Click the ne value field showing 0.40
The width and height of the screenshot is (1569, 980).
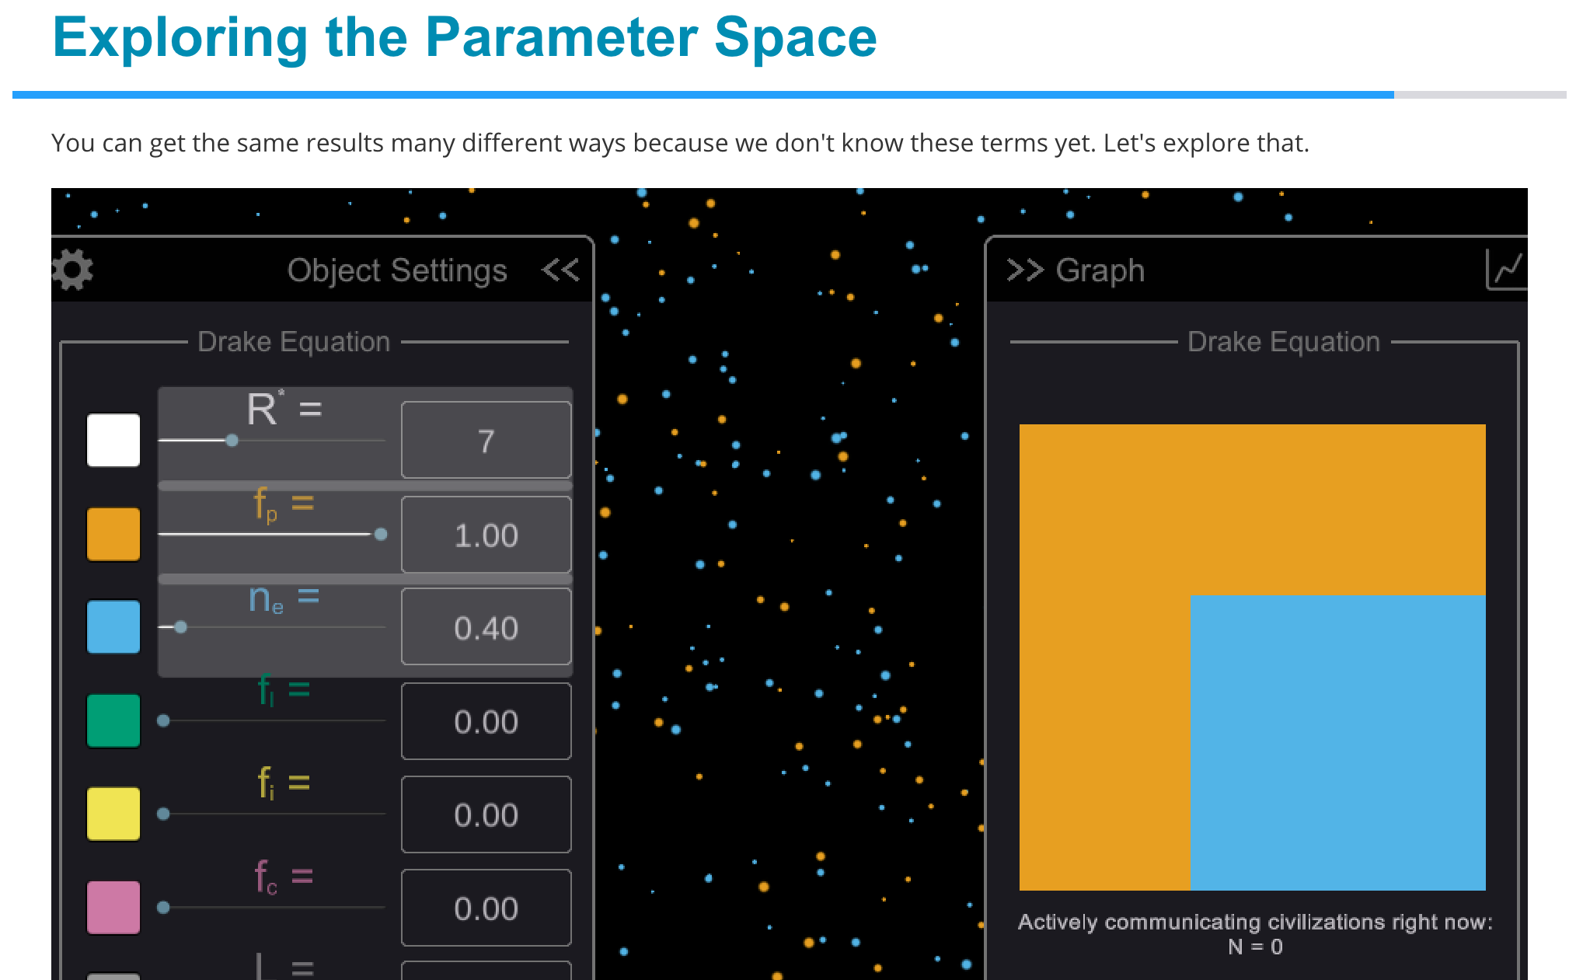coord(486,627)
